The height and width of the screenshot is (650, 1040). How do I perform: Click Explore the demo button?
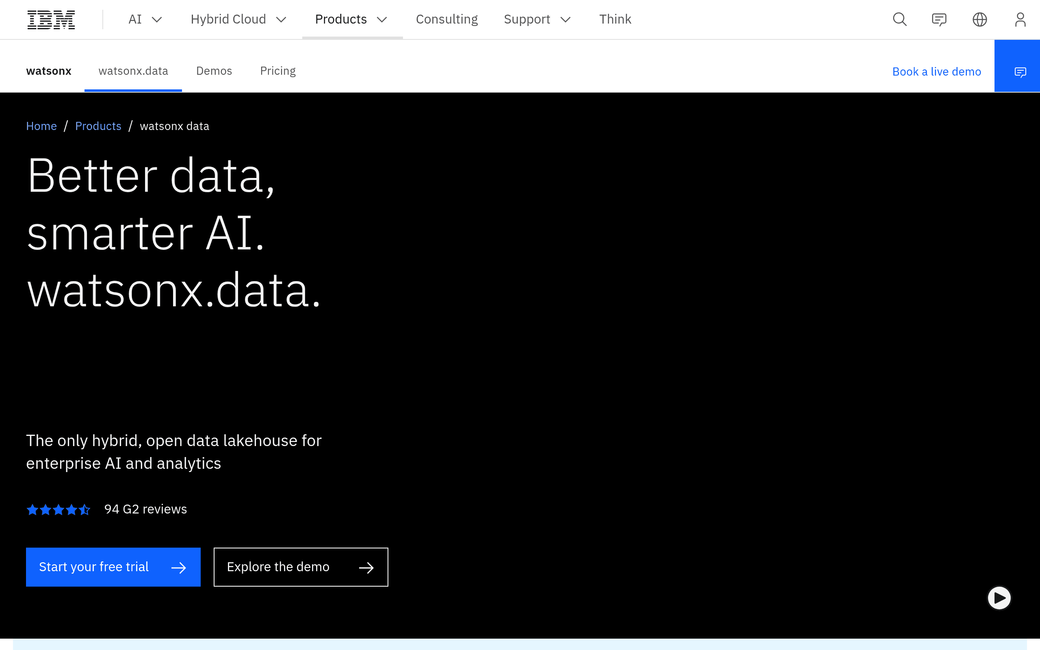pos(301,567)
